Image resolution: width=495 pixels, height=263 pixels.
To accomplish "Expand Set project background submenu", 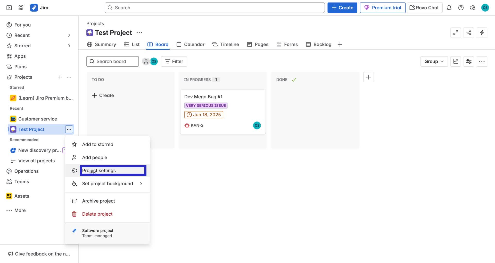I will pyautogui.click(x=108, y=183).
